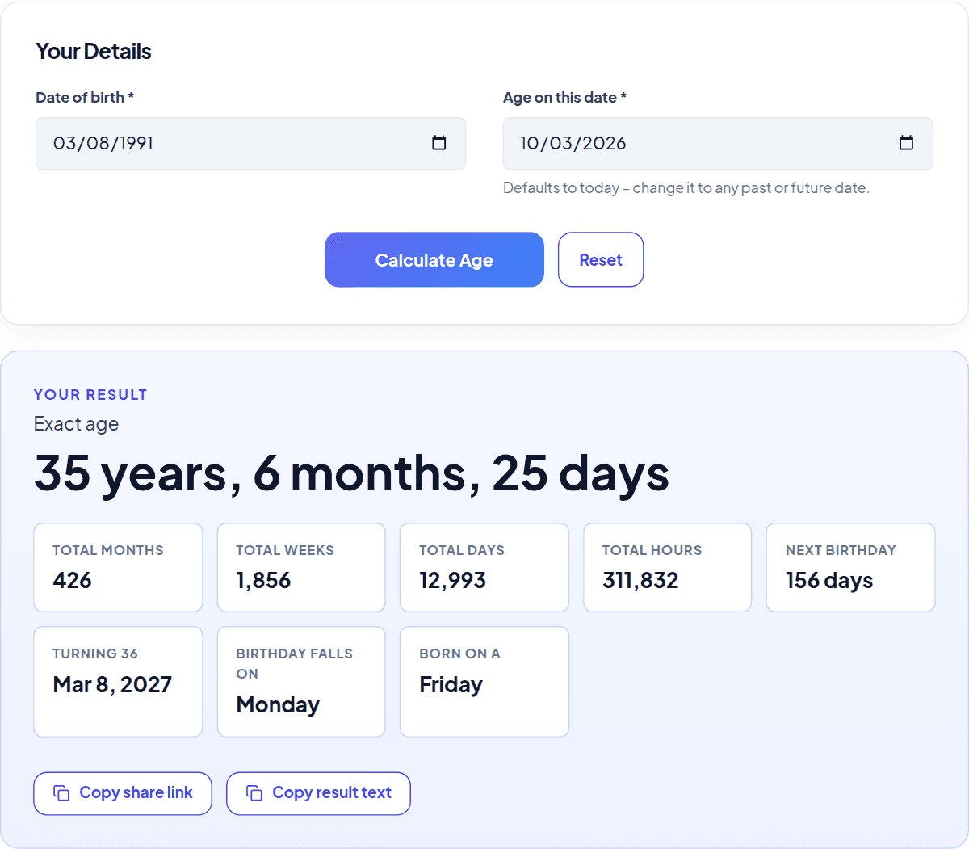Copy share link label

click(136, 793)
